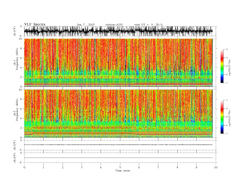Click the time axis tick label "7"

158,167
